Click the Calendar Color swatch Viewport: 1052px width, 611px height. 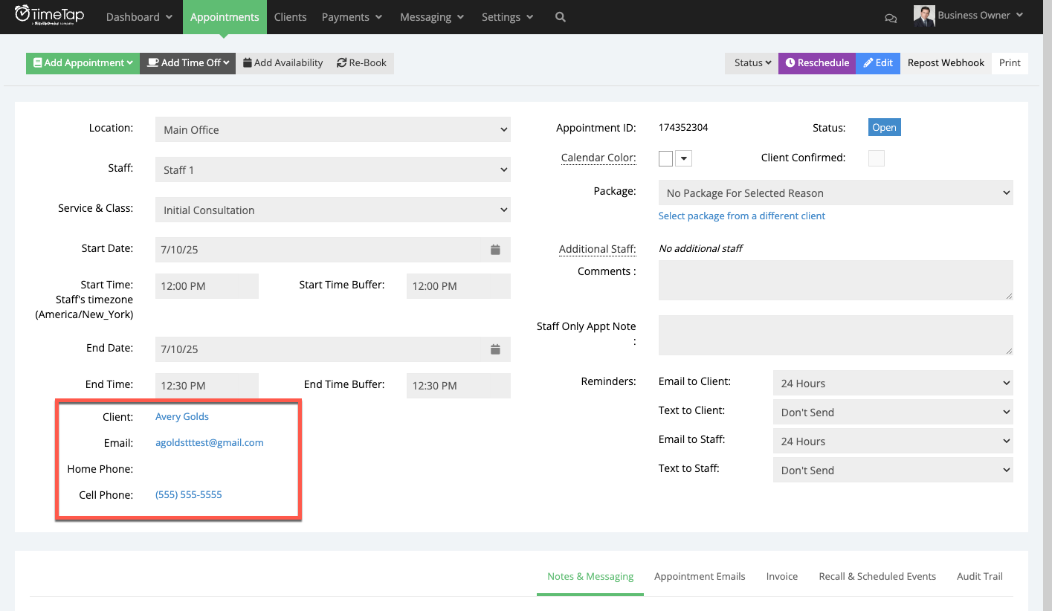point(665,158)
